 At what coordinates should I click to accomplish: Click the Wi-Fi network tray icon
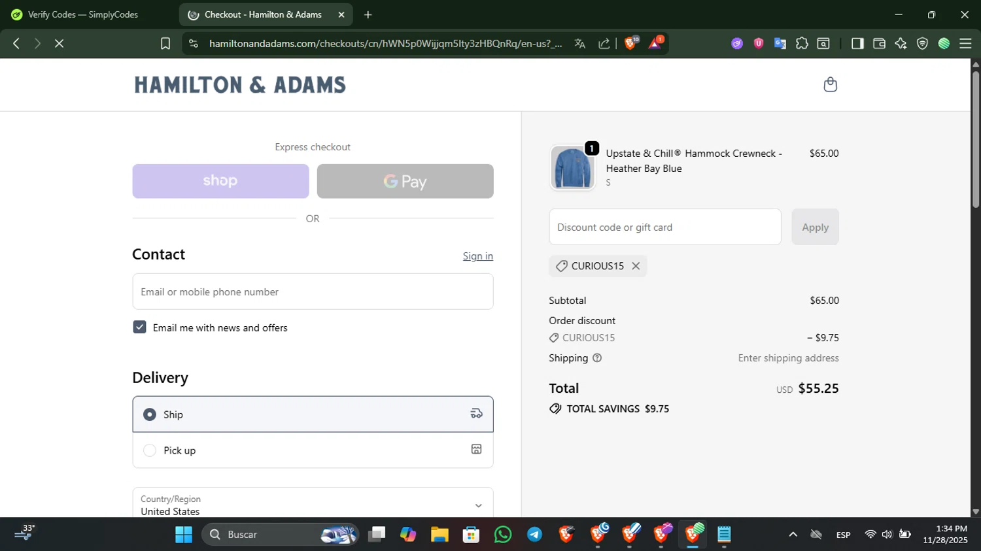[x=870, y=535]
